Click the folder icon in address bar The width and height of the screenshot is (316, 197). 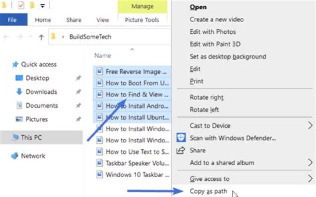pos(54,36)
